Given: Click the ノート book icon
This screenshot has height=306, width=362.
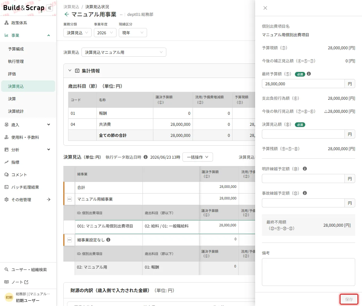Looking at the screenshot, I should tap(7, 282).
